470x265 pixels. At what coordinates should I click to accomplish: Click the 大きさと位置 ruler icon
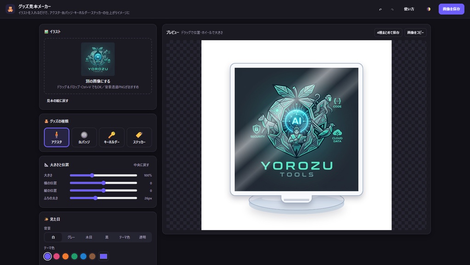tap(46, 165)
